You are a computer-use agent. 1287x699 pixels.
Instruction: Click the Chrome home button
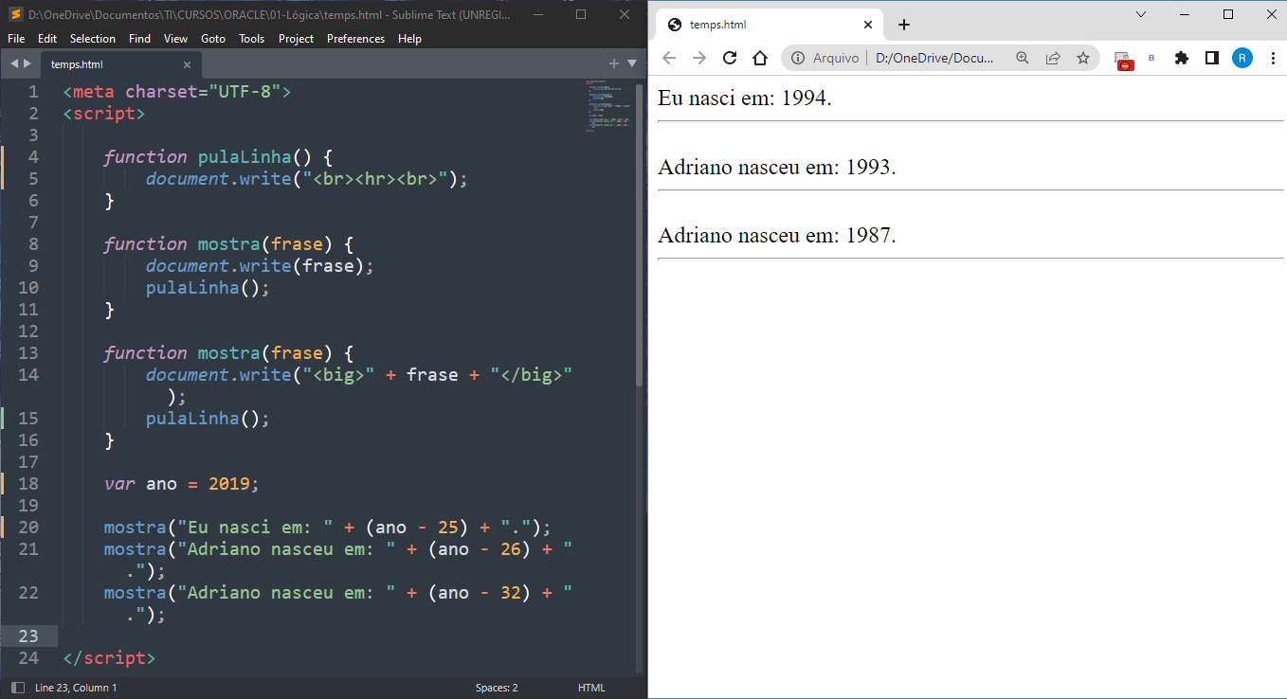pyautogui.click(x=760, y=58)
